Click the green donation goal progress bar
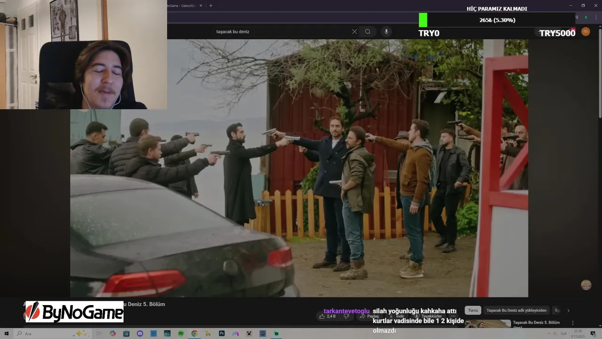 (423, 20)
